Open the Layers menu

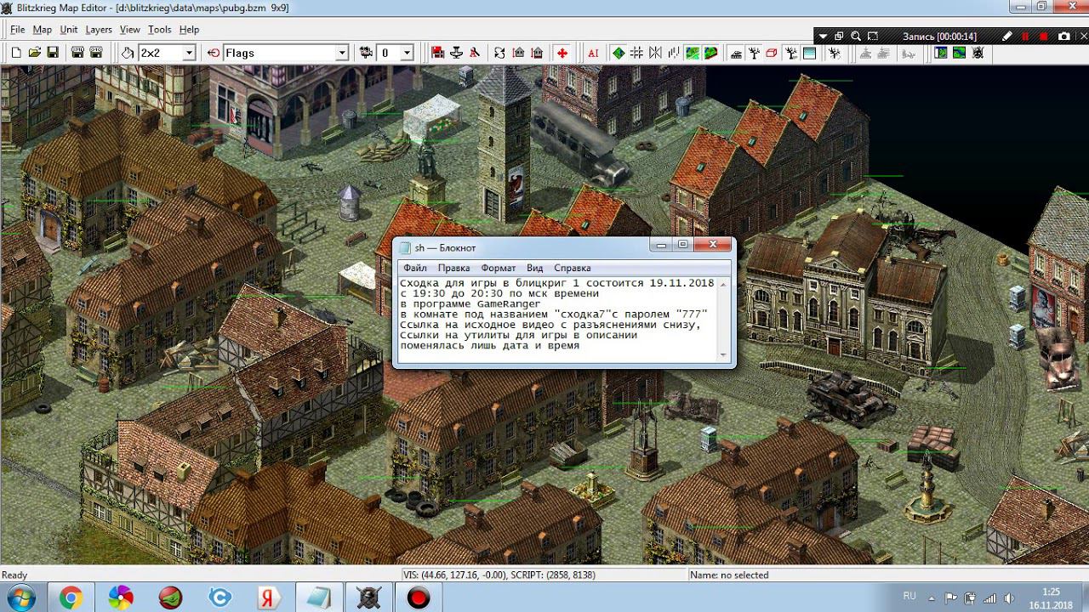click(x=99, y=30)
